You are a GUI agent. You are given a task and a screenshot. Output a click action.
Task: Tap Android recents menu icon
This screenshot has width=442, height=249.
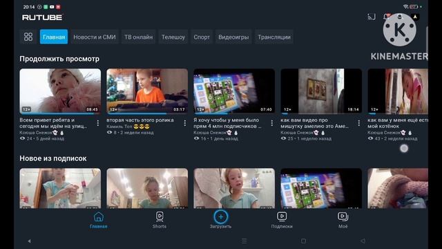[244, 241]
